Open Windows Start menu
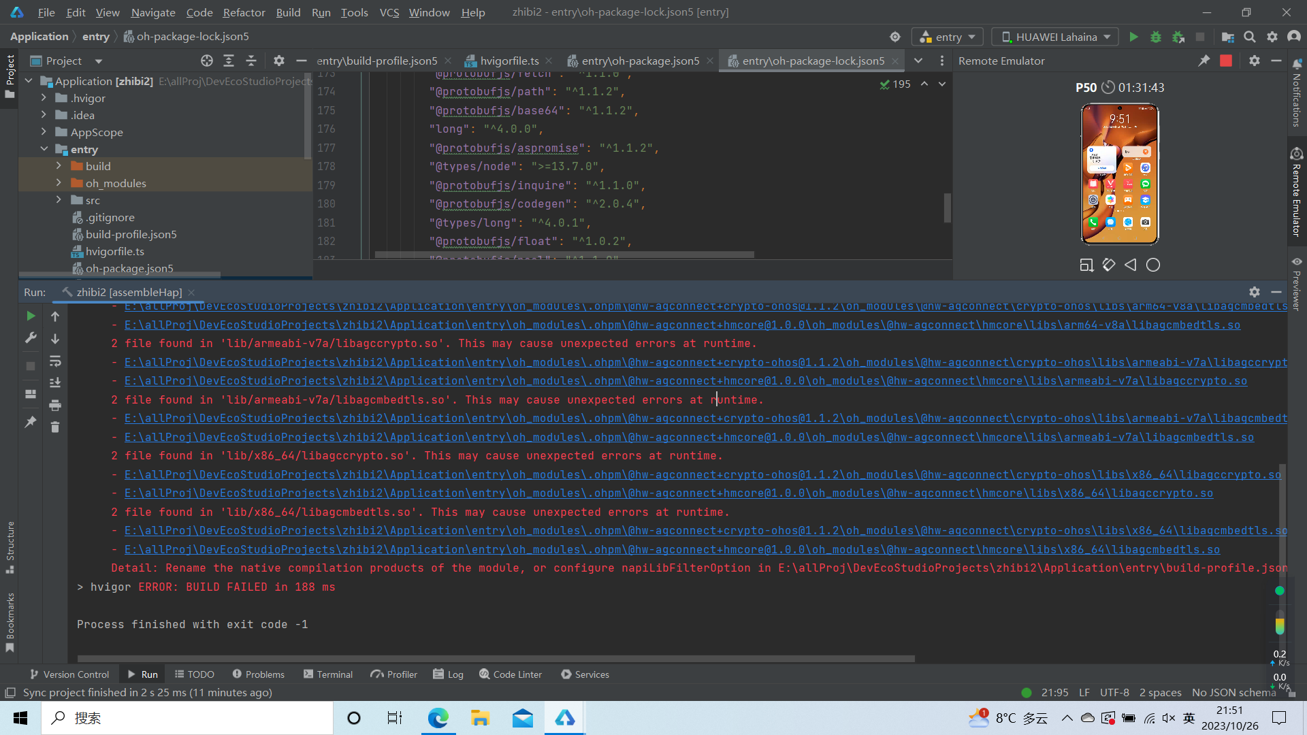This screenshot has height=735, width=1307. (20, 718)
